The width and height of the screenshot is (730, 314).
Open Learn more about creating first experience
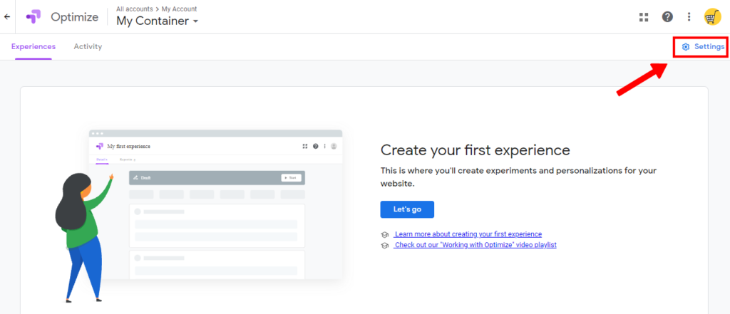[x=468, y=234]
